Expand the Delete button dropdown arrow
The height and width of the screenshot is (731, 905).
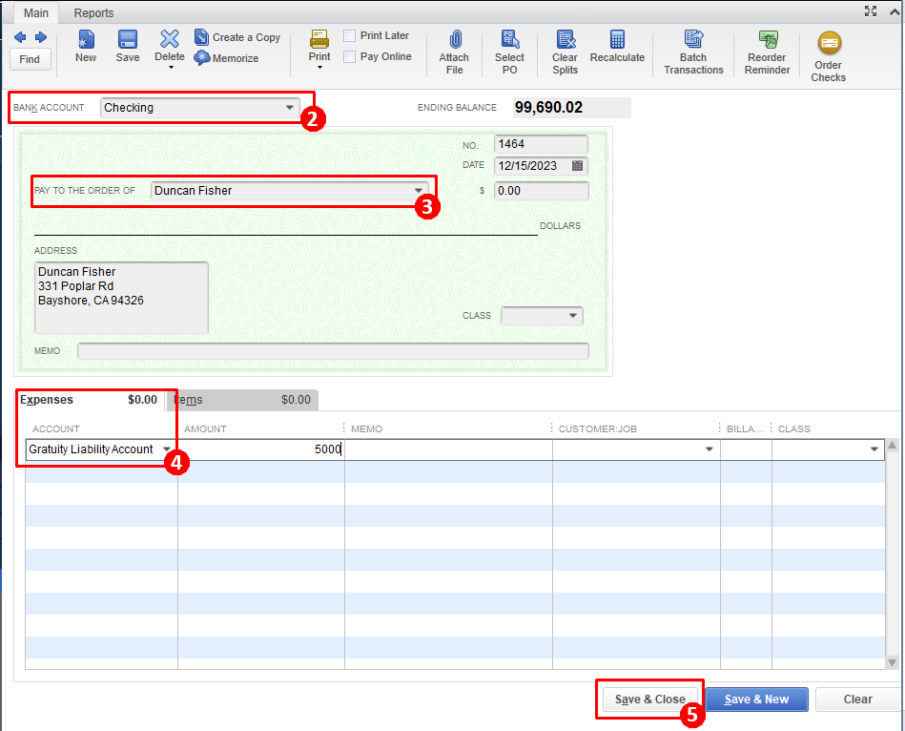pos(171,68)
